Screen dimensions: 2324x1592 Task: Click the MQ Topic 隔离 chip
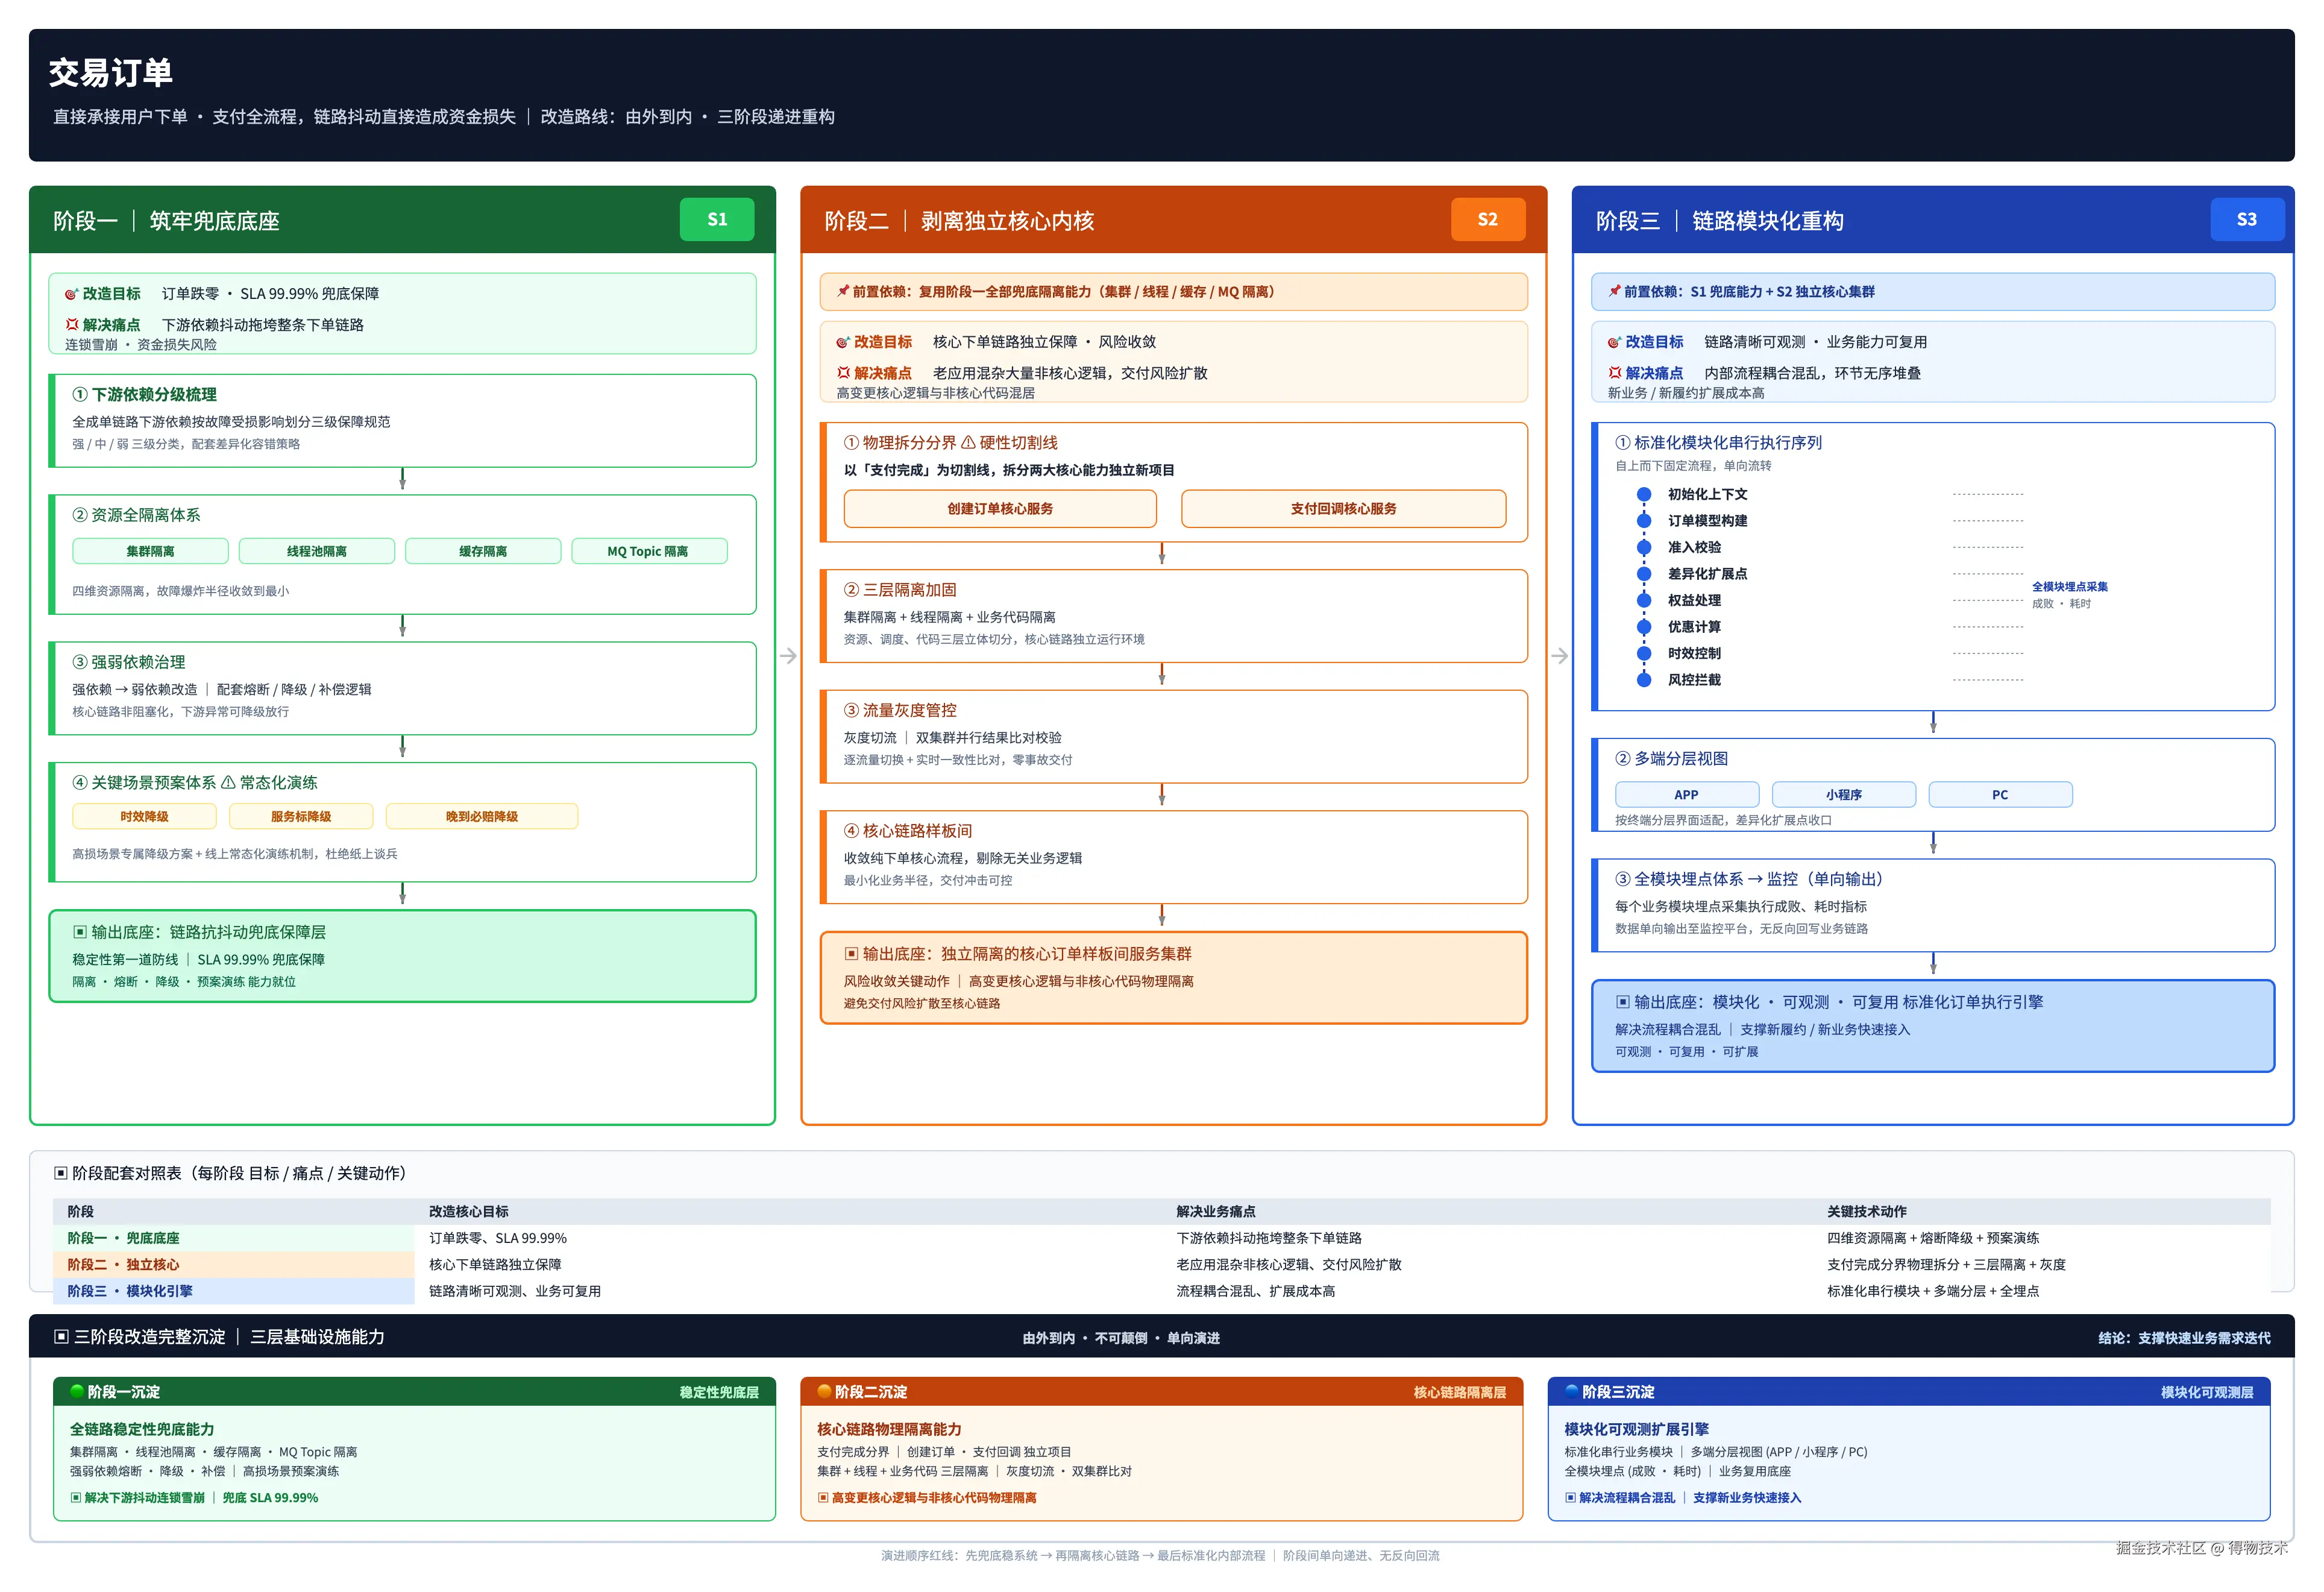coord(649,551)
